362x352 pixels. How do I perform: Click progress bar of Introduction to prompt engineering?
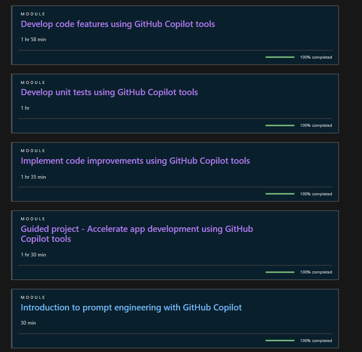click(280, 340)
